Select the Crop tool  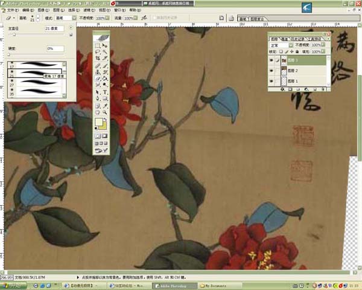point(98,58)
